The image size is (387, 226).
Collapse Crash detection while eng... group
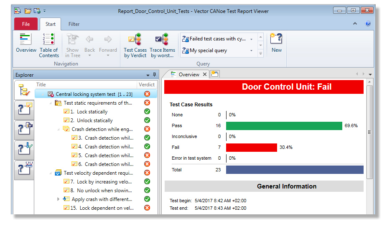tap(59, 129)
